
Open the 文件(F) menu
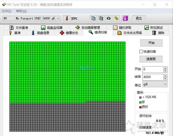[x=7, y=11]
